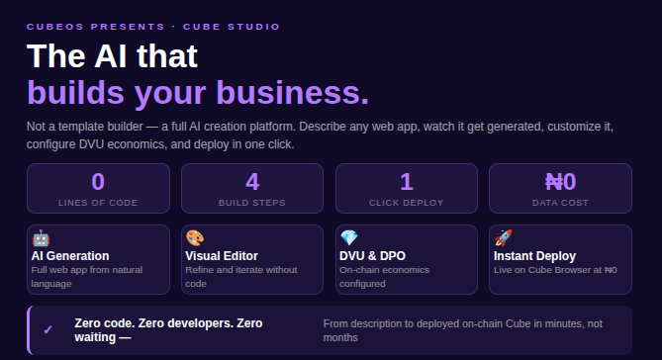Click the 'AI Generation' card title
Viewport: 662px width, 360px height.
coord(70,256)
